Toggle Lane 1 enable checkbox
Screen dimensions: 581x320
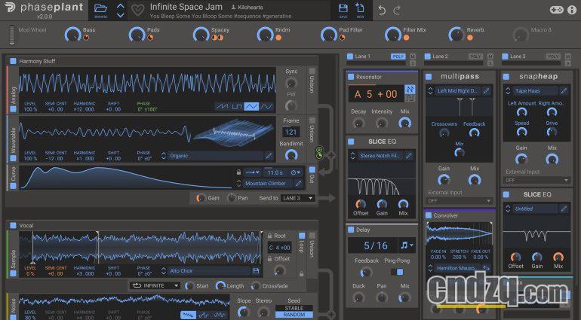(350, 56)
